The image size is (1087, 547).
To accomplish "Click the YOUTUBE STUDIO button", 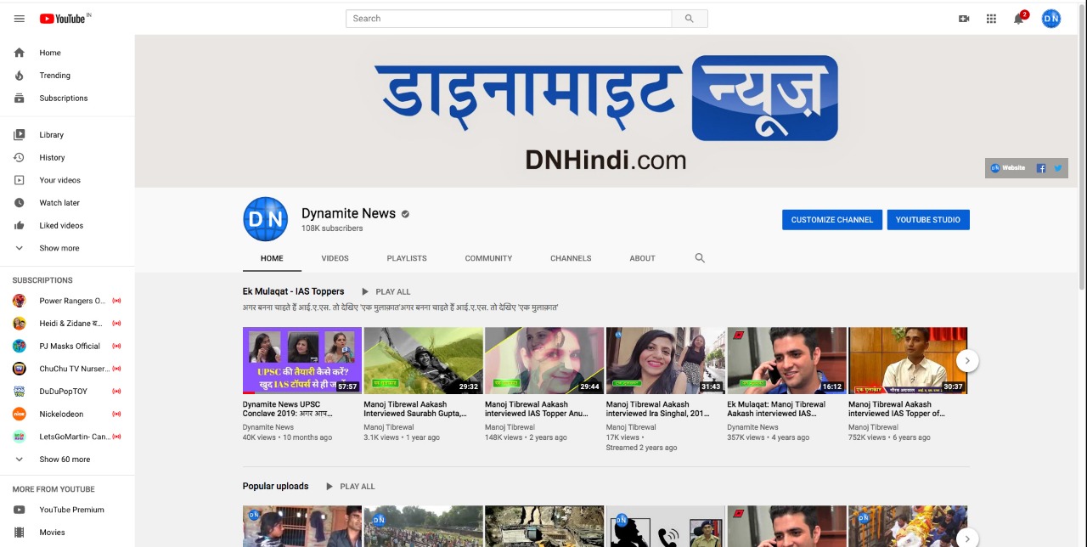I will coord(928,220).
